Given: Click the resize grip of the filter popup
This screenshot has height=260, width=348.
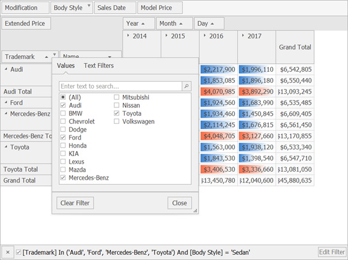Looking at the screenshot, I should 195,211.
